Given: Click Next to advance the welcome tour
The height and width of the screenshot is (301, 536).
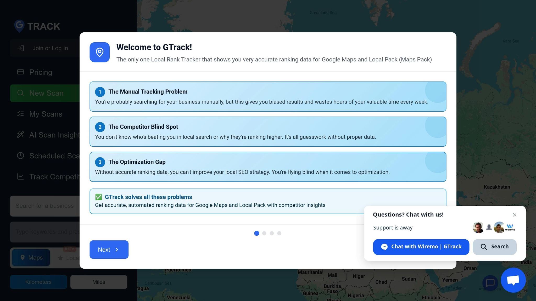Looking at the screenshot, I should [109, 250].
